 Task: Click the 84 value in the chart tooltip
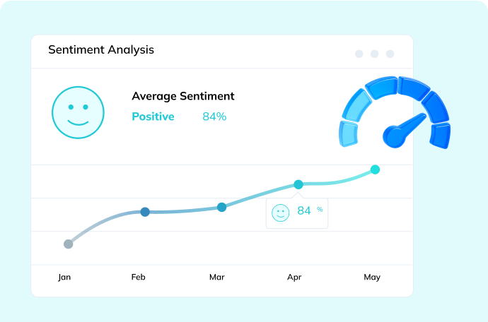304,210
